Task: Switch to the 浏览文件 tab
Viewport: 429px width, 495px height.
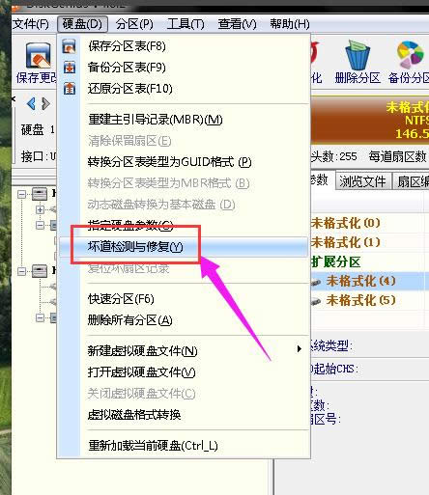Action: pos(362,181)
